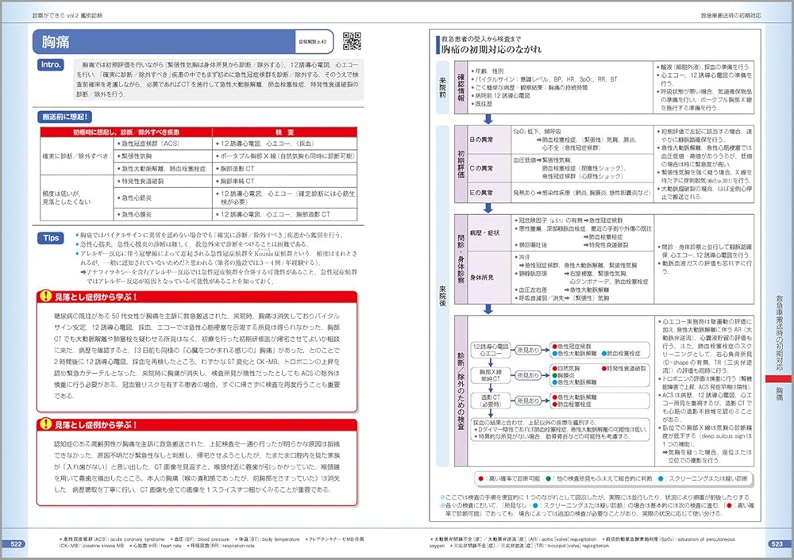Toggle 所見あり branch of 12誘導心電図・心エコー
The image size is (794, 560).
(x=529, y=351)
